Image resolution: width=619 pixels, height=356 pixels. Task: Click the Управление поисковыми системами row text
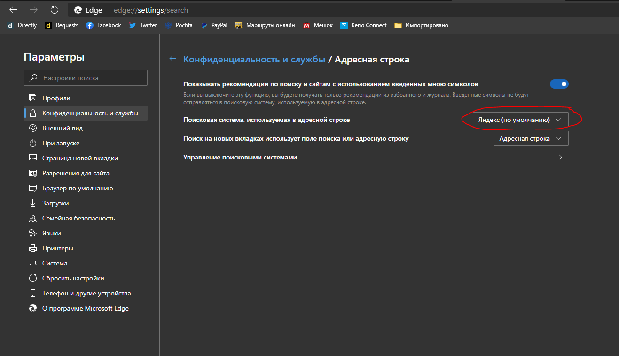240,157
